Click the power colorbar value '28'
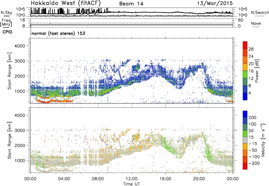 (x=251, y=49)
